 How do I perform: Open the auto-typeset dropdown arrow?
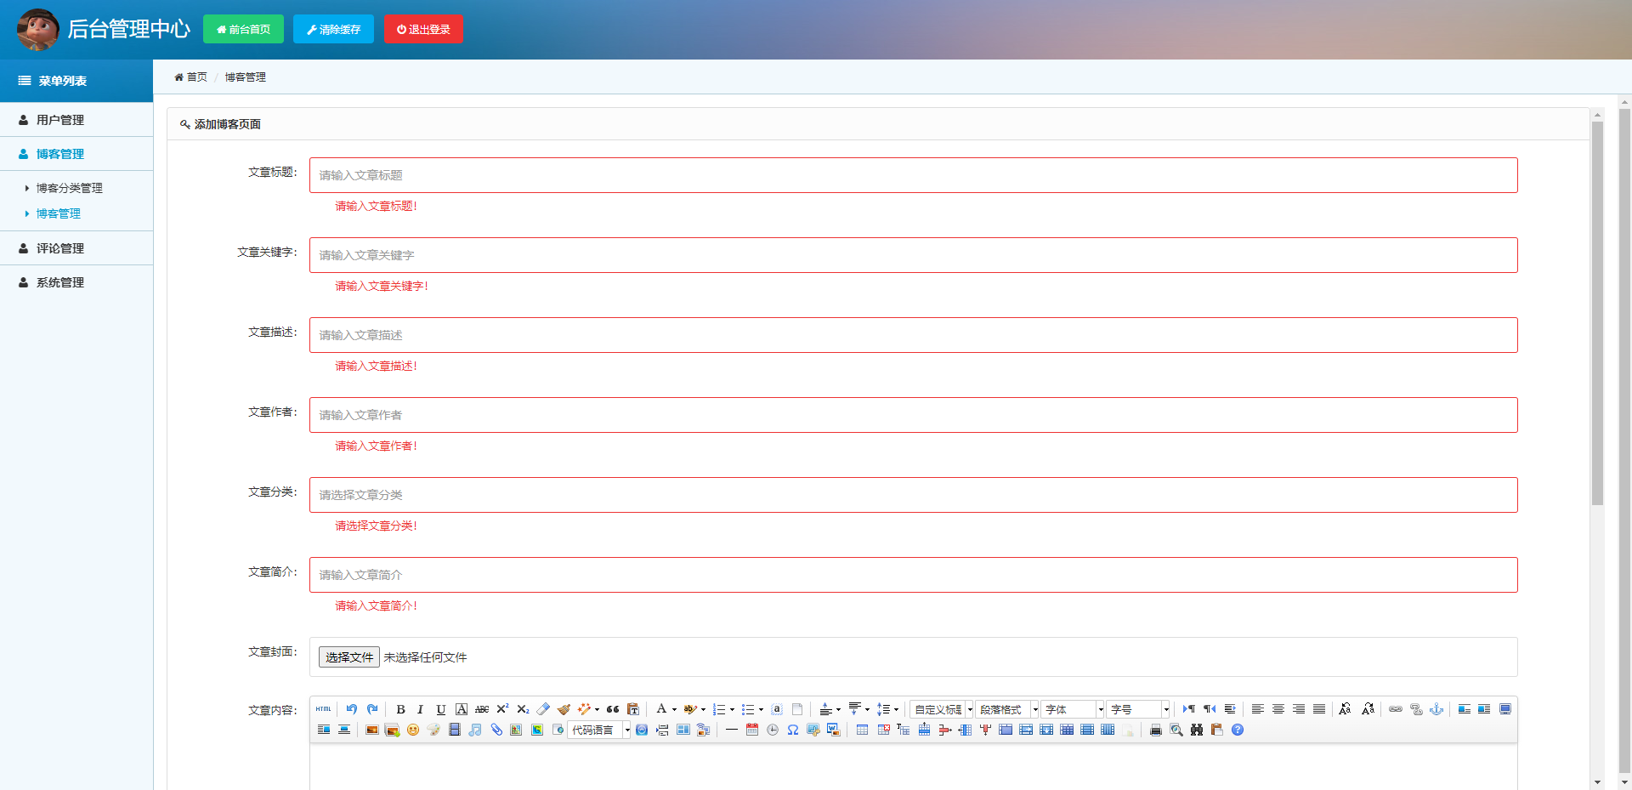(597, 709)
